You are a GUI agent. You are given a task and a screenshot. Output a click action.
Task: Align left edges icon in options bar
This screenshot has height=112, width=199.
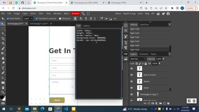(x=81, y=19)
